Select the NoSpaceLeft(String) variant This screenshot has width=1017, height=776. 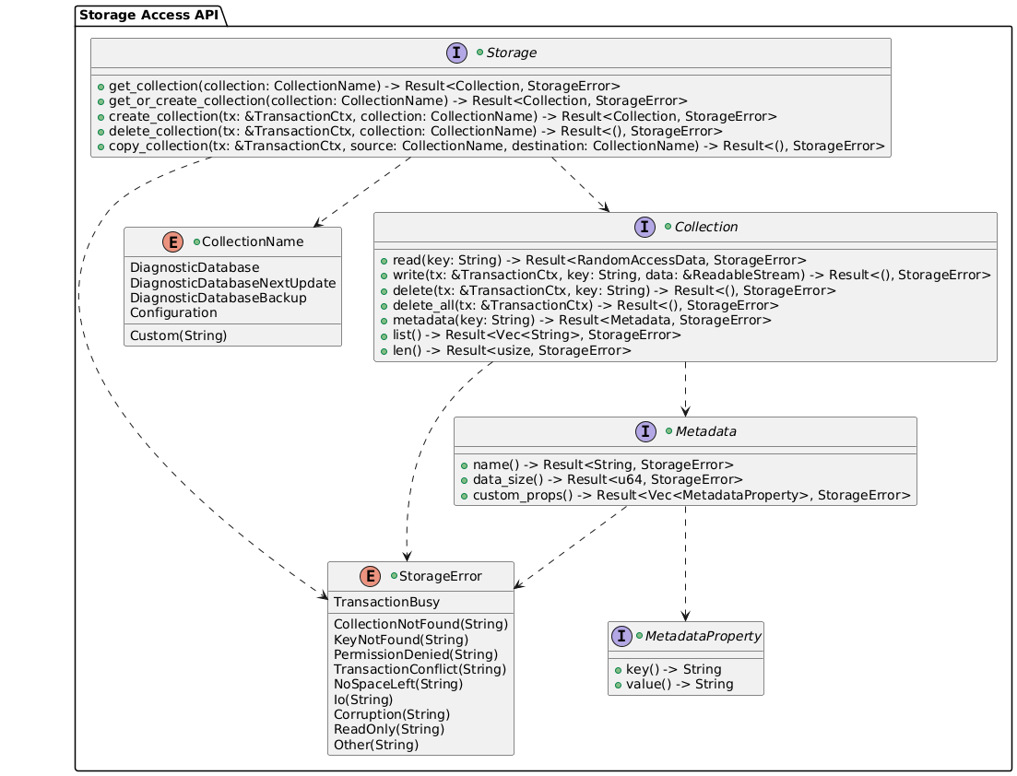tap(398, 685)
